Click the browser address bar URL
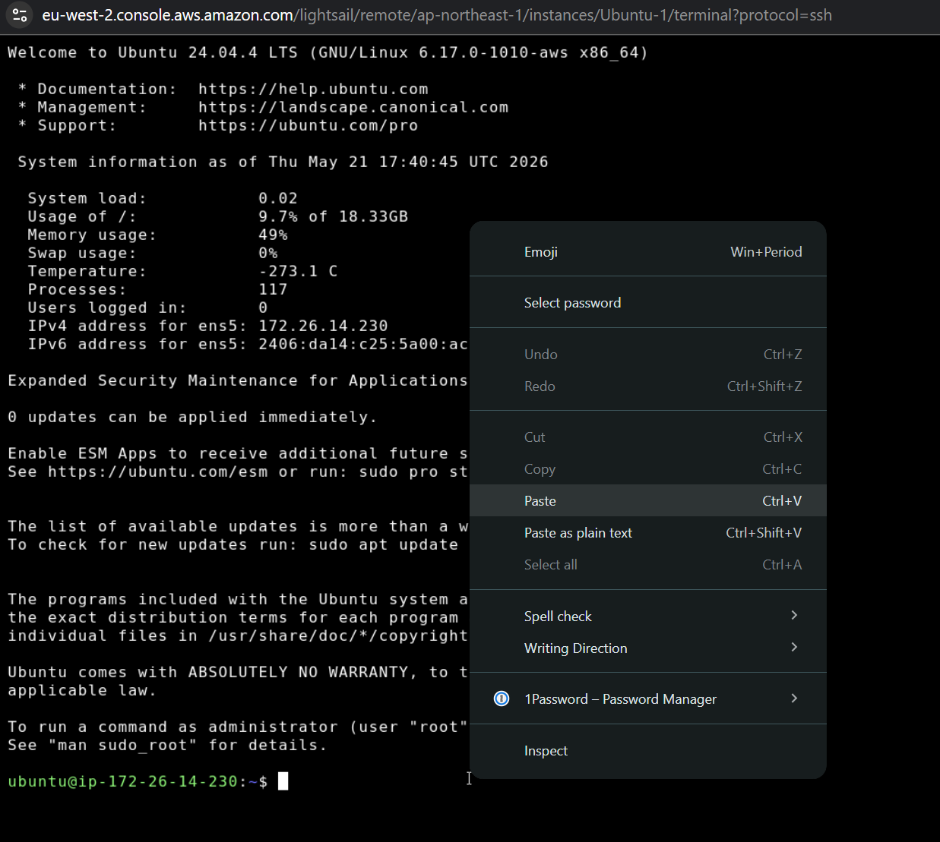Image resolution: width=940 pixels, height=842 pixels. (437, 15)
